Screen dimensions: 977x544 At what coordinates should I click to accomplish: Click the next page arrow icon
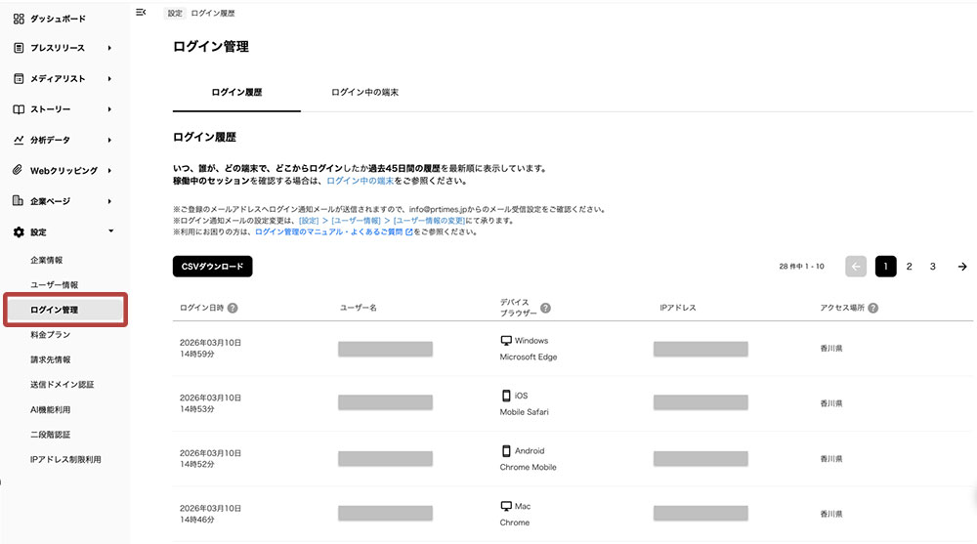(x=962, y=267)
